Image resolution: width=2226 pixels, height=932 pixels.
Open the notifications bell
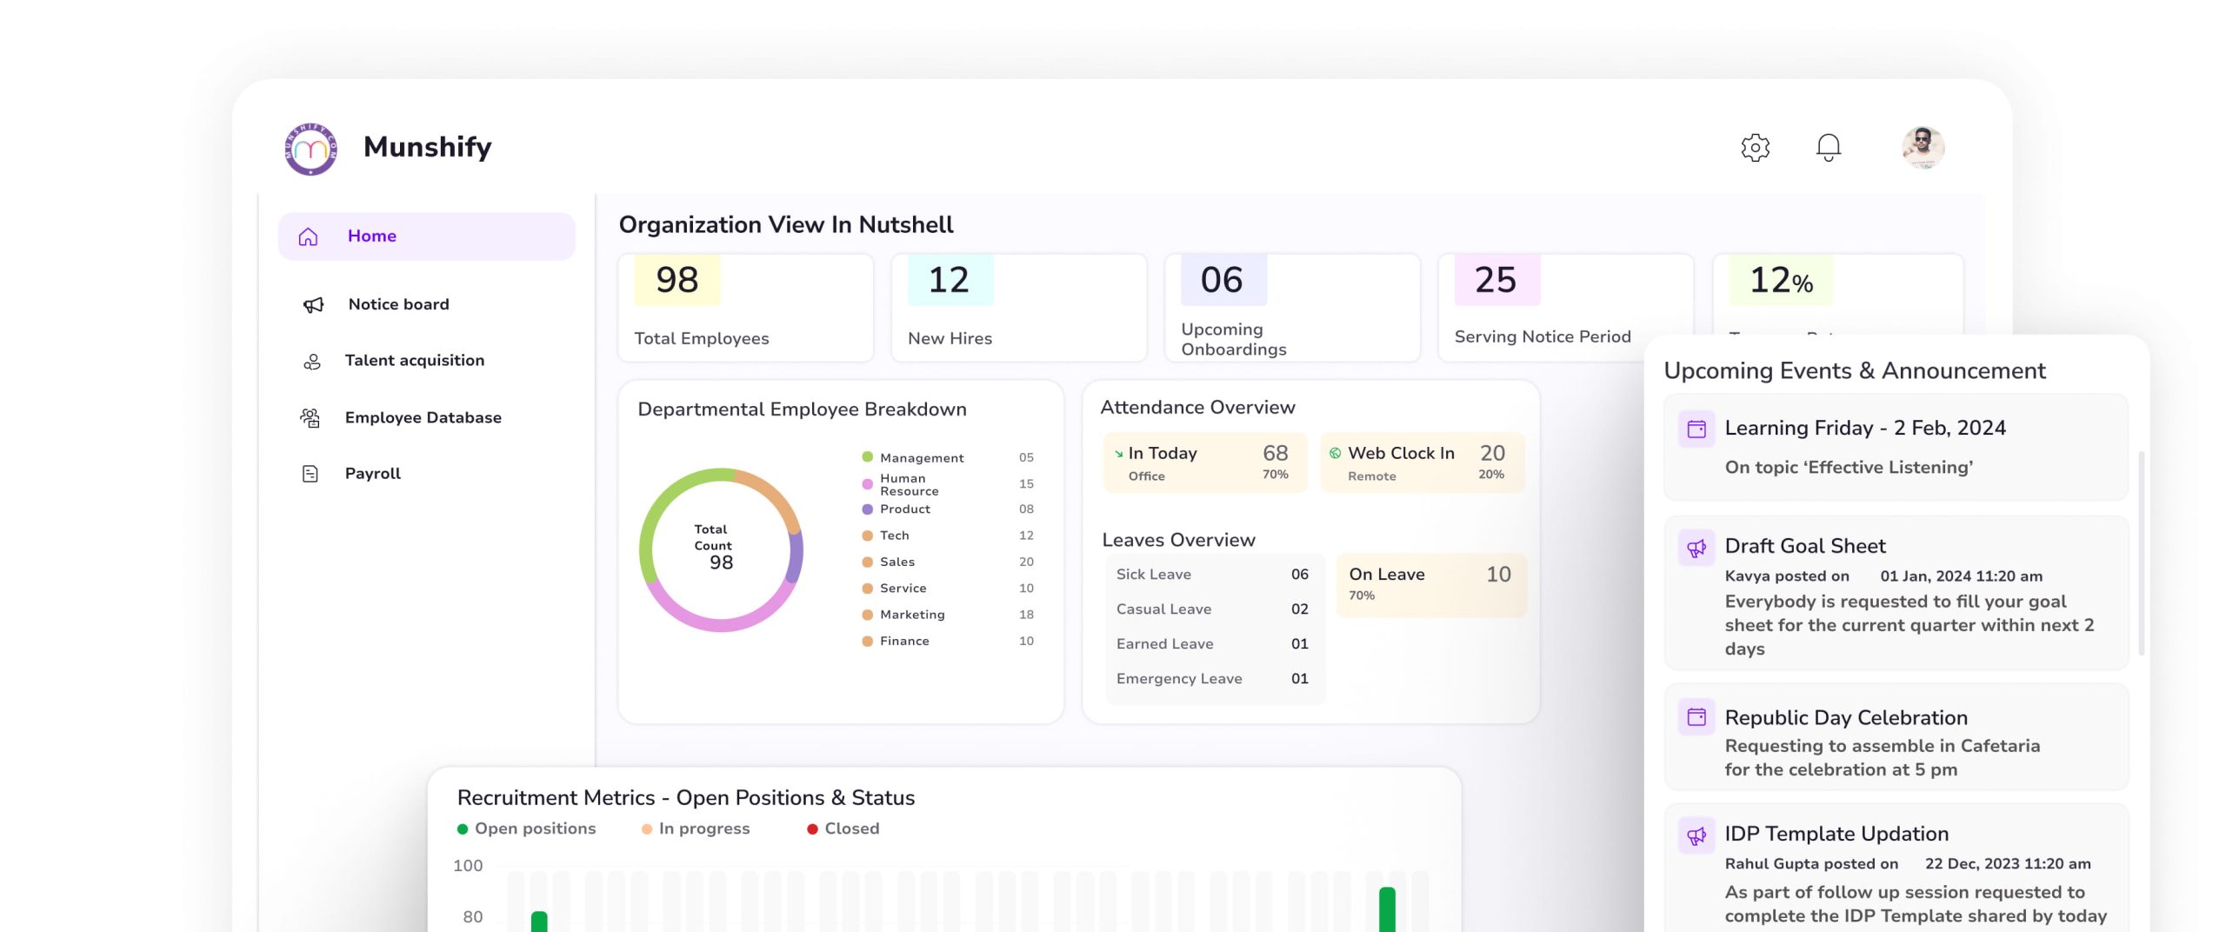point(1828,147)
